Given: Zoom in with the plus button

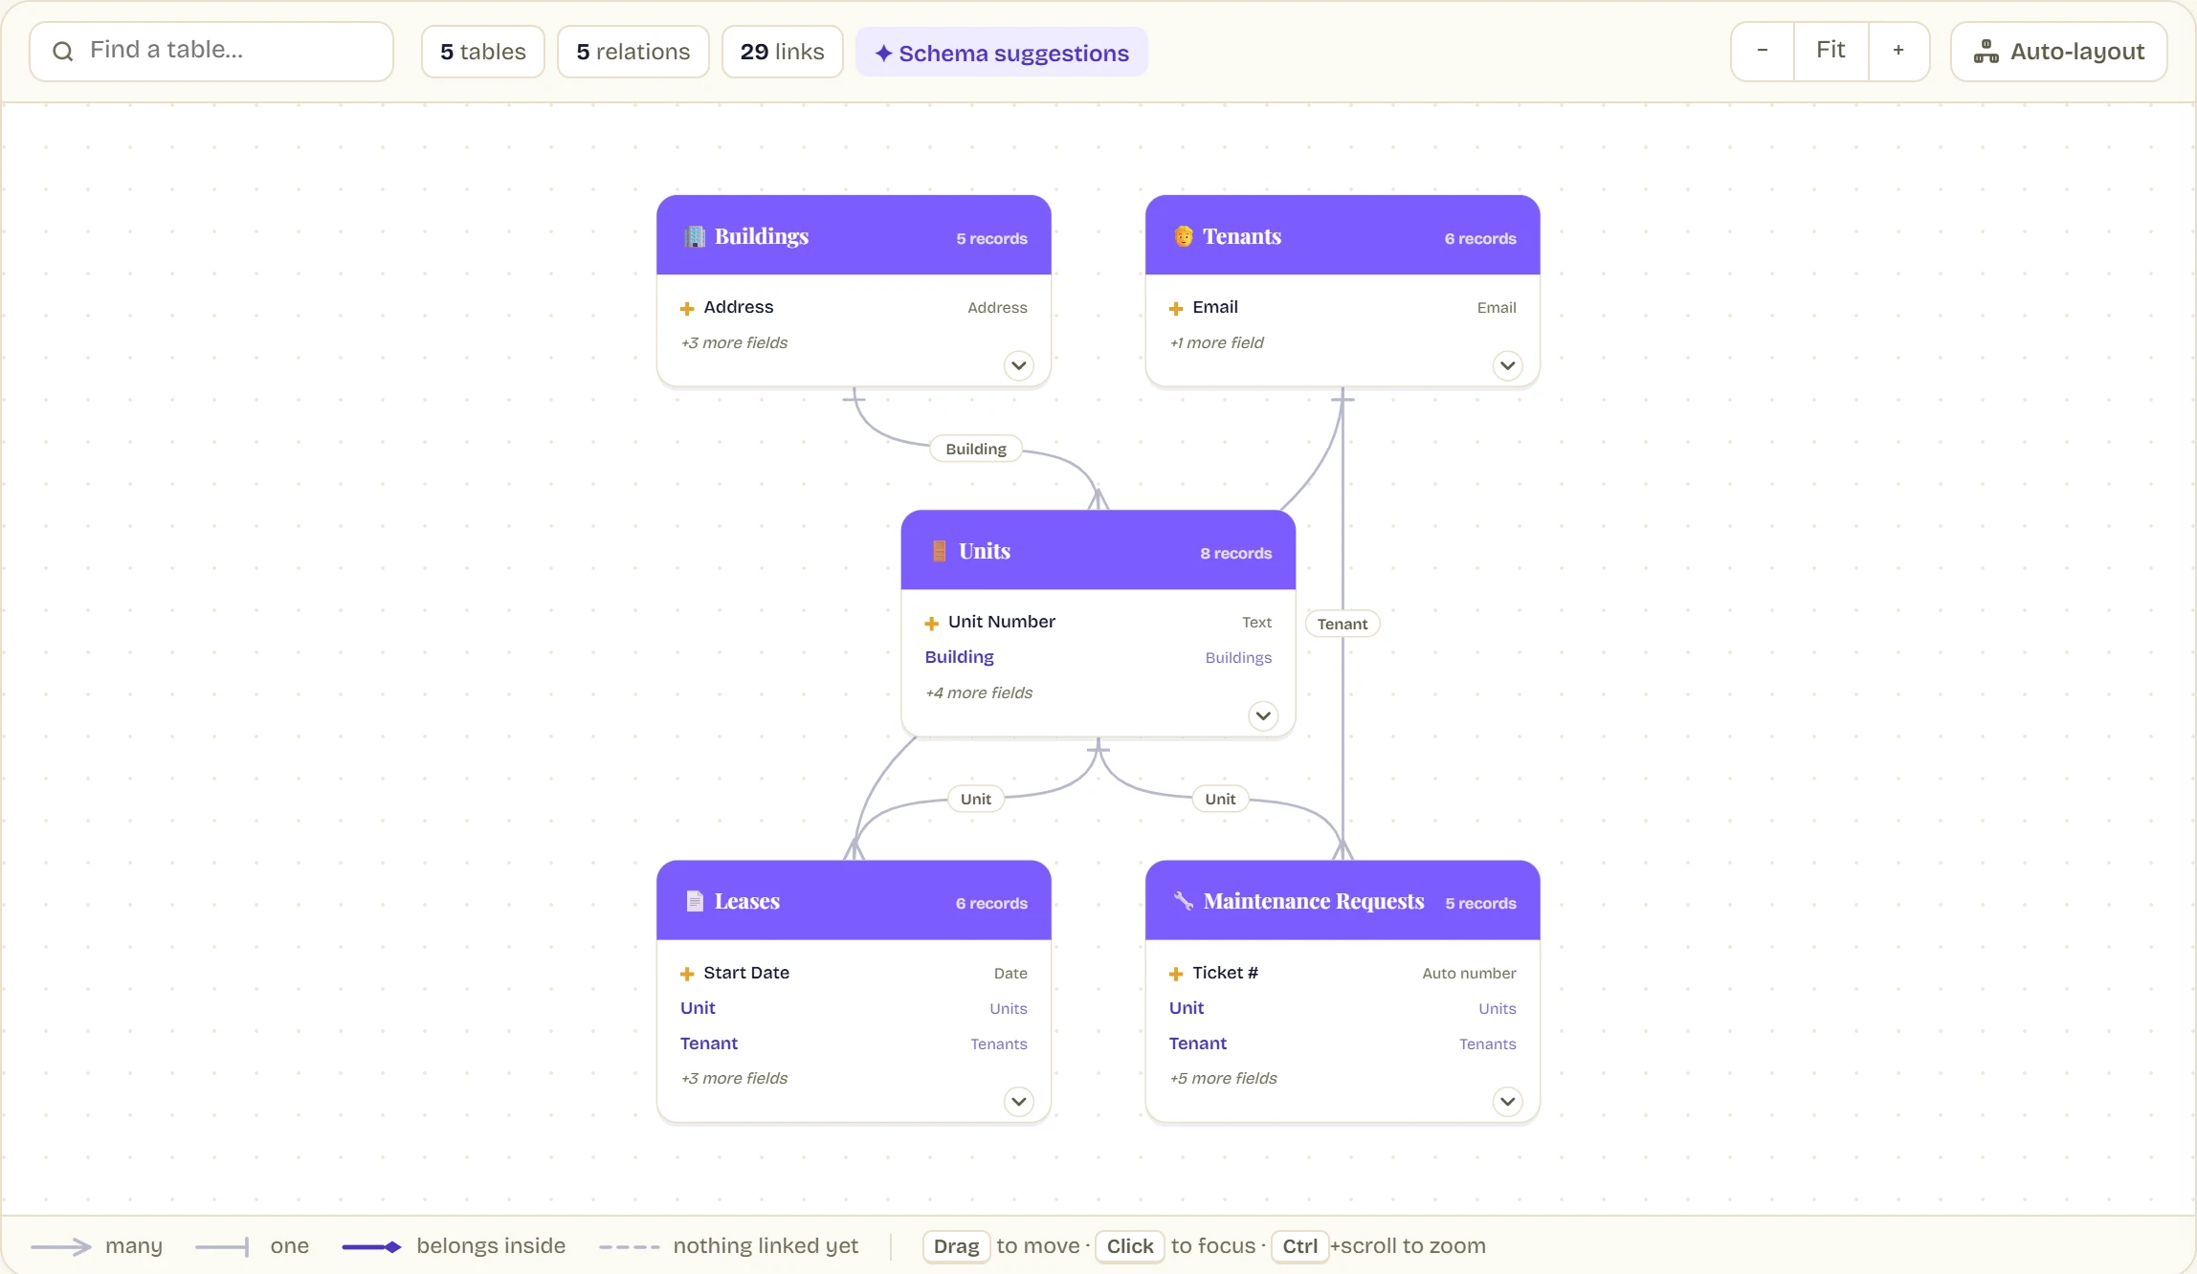Looking at the screenshot, I should tap(1898, 51).
